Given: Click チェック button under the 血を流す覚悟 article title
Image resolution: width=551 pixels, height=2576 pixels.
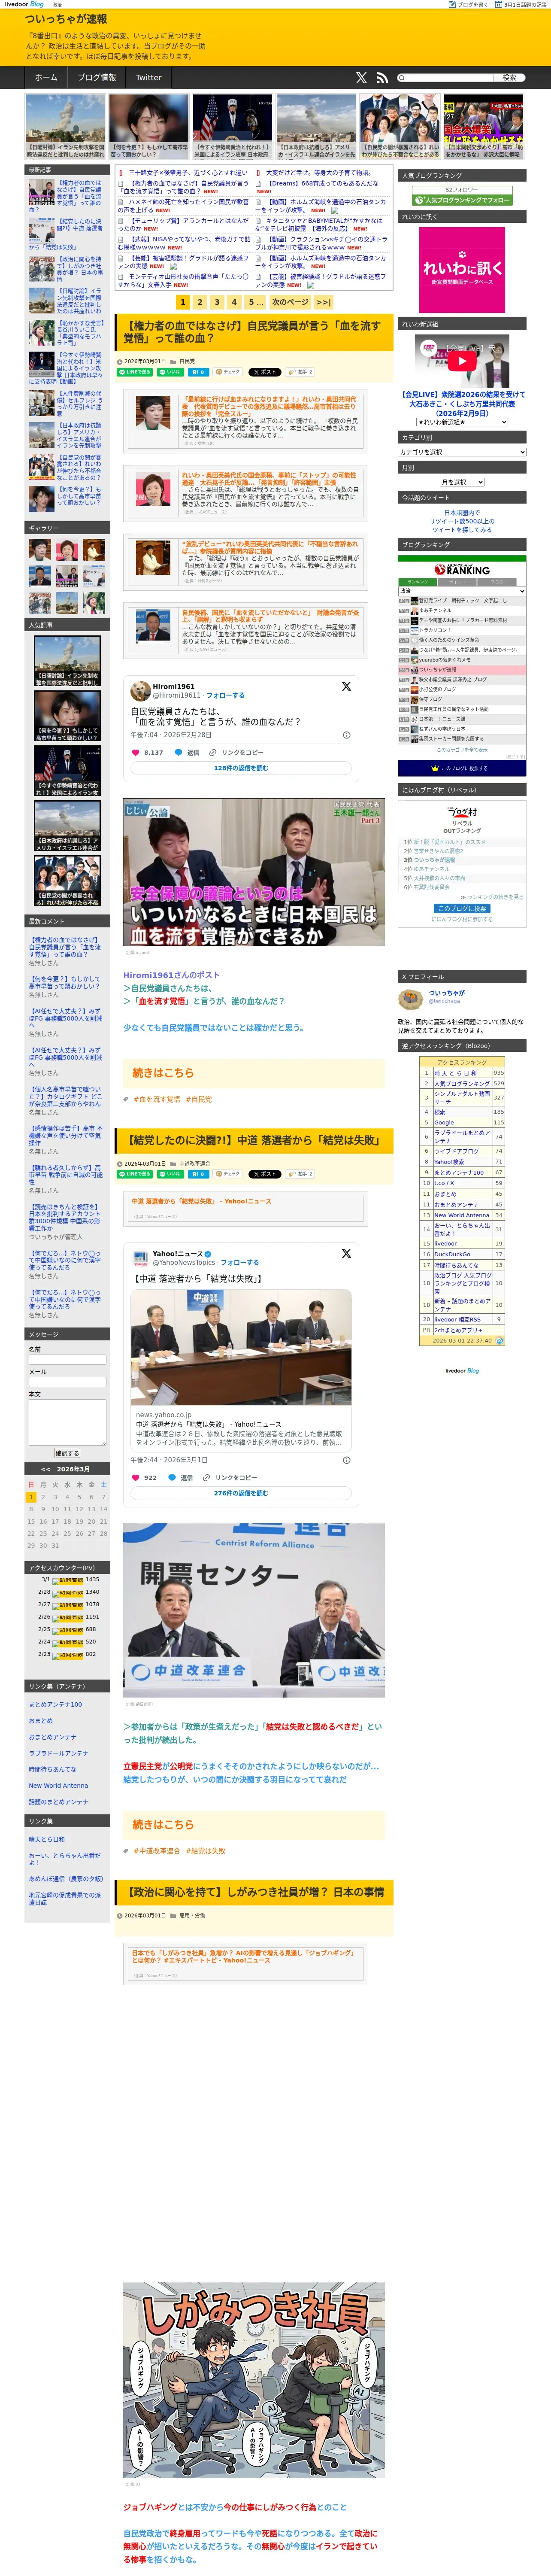Looking at the screenshot, I should [x=228, y=372].
